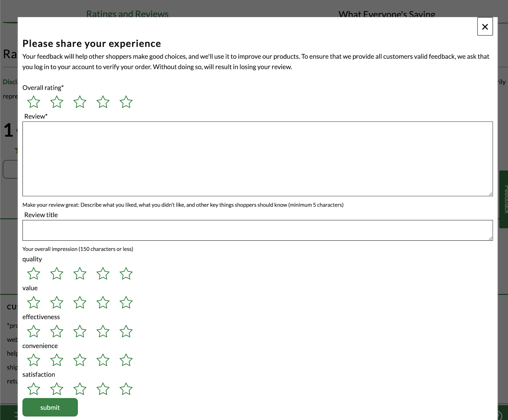
Task: Rate value four stars
Action: click(x=103, y=303)
